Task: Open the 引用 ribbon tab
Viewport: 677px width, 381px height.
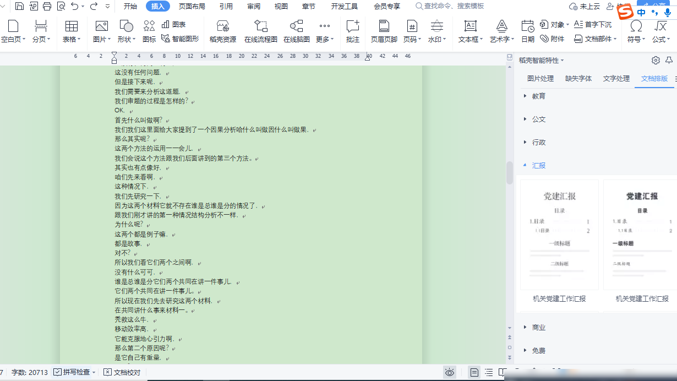Action: coord(226,7)
